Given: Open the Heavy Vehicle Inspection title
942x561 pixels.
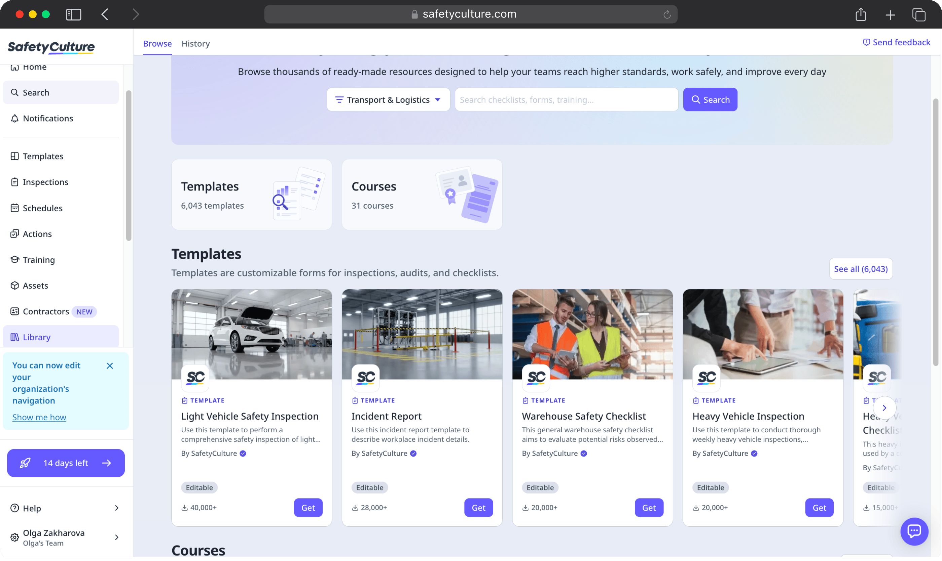Looking at the screenshot, I should [748, 416].
